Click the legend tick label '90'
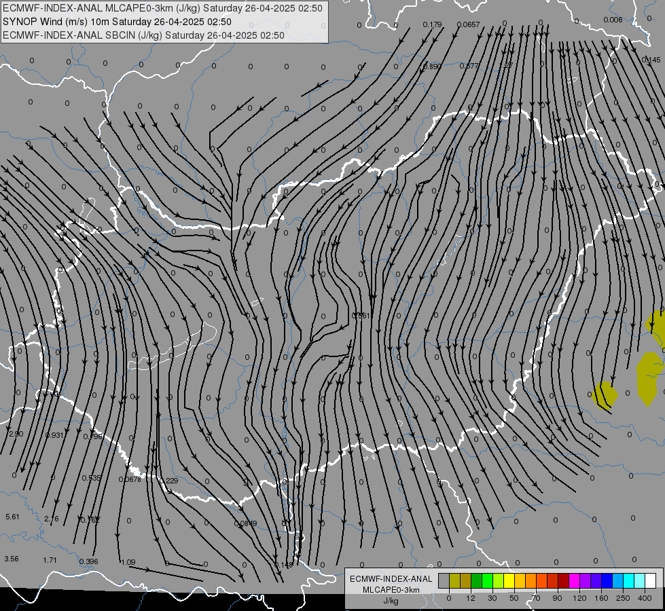This screenshot has height=611, width=665. pyautogui.click(x=557, y=598)
